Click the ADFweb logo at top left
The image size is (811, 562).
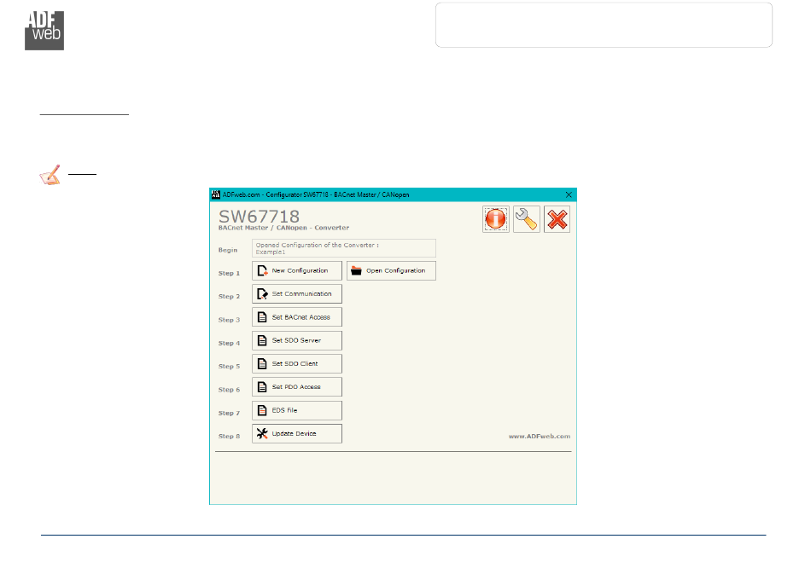[44, 31]
